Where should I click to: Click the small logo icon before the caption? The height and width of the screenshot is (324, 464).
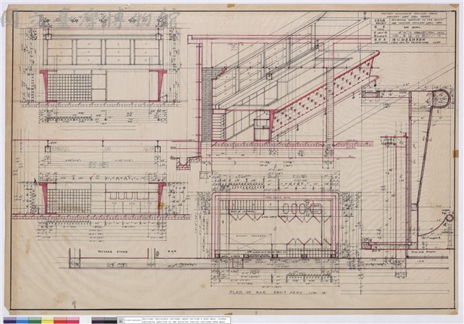click(121, 320)
